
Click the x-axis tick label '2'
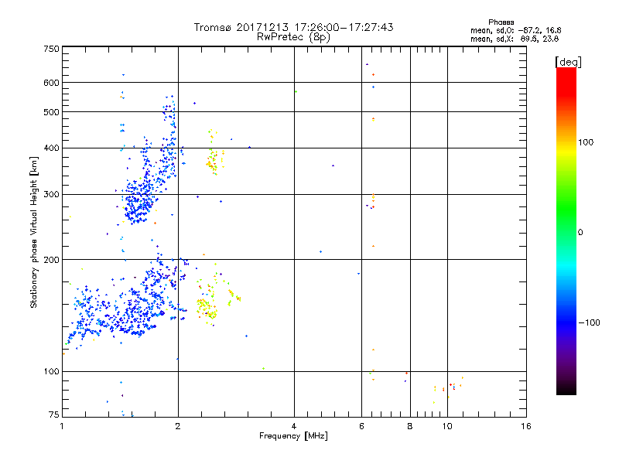[x=178, y=426]
